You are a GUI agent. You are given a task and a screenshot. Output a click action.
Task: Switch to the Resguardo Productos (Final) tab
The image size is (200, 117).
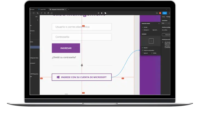(x=58, y=10)
